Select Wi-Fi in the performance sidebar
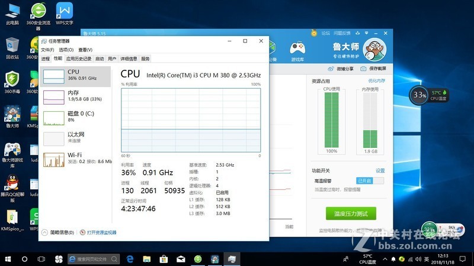The height and width of the screenshot is (266, 474). [76, 160]
